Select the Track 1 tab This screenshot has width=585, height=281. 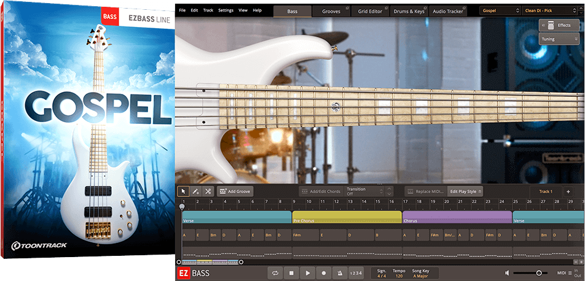pyautogui.click(x=546, y=191)
